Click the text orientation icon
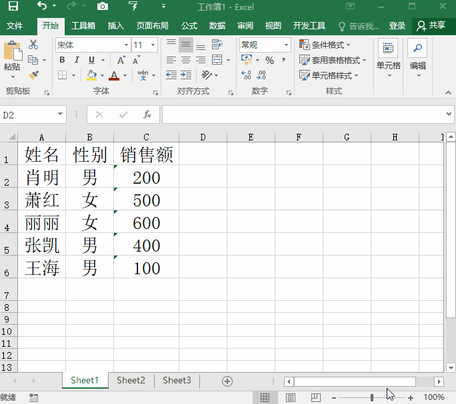 pos(207,75)
